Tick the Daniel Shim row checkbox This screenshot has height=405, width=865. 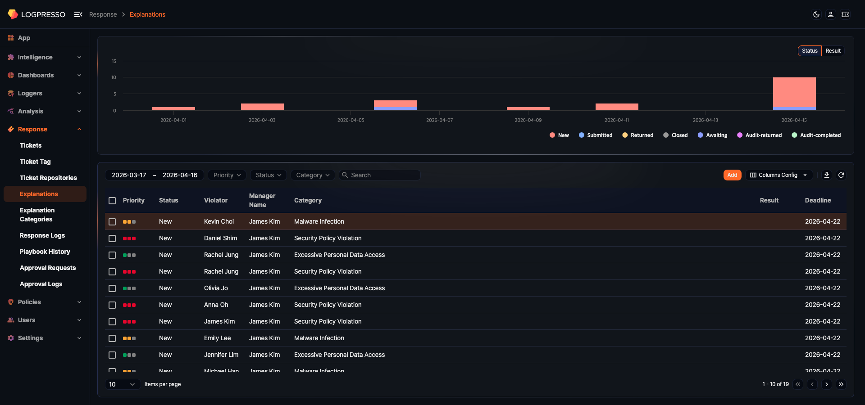[112, 238]
